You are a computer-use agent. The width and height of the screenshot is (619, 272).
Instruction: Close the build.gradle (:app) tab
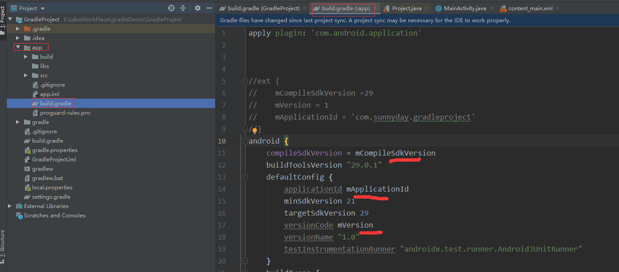pos(375,8)
